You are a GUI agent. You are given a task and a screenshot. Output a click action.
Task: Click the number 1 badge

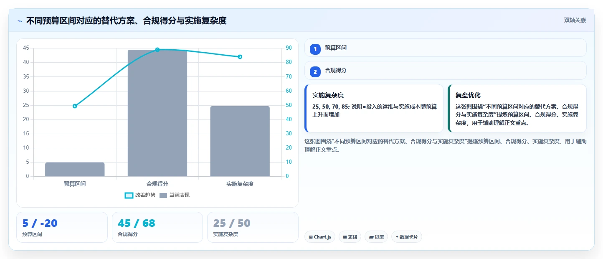click(315, 49)
